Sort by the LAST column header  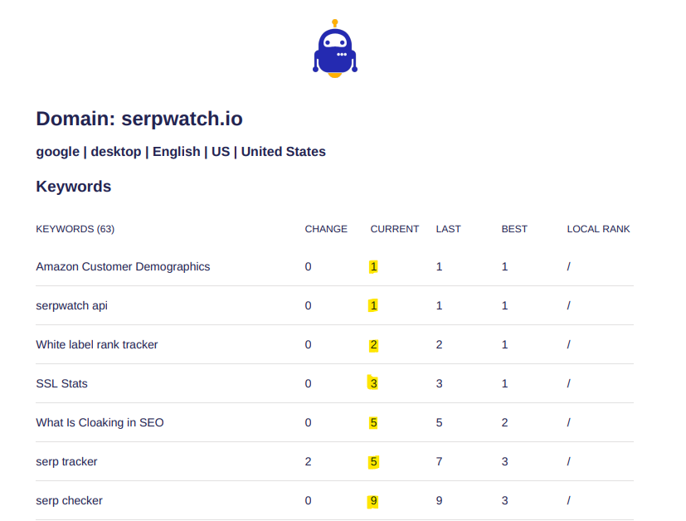pyautogui.click(x=448, y=229)
